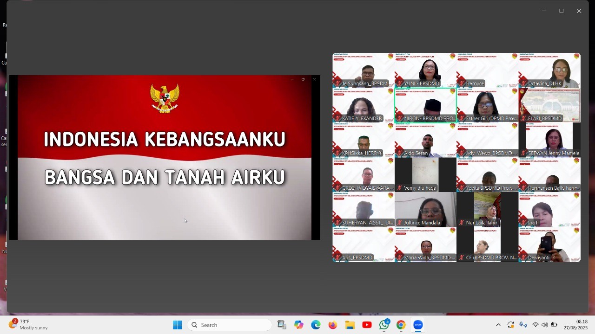This screenshot has height=334, width=595.
Task: Open WhatsApp from the taskbar
Action: [384, 325]
